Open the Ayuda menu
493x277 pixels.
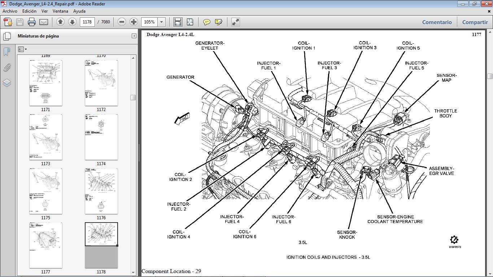(79, 11)
